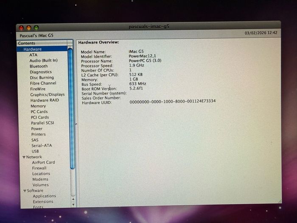
Task: Click the PowerPC G5 (3.0) value
Action: click(x=145, y=60)
